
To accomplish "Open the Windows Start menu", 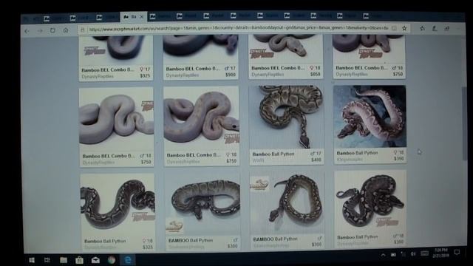I will pyautogui.click(x=32, y=260).
